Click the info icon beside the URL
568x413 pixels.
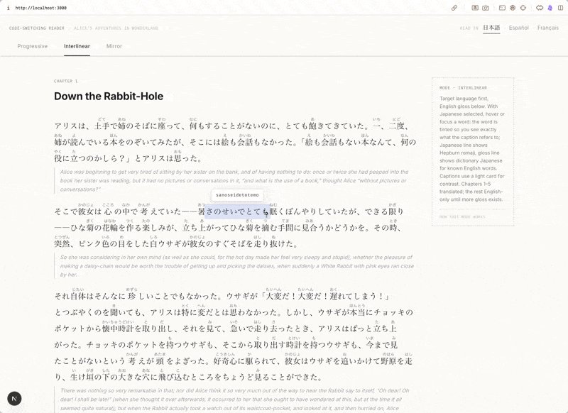8,8
